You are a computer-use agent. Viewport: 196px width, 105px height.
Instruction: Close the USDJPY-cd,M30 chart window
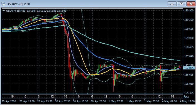pos(191,4)
